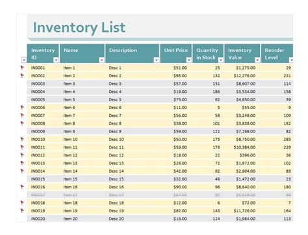Select inventory value $55.00
The width and height of the screenshot is (308, 235).
(248, 108)
